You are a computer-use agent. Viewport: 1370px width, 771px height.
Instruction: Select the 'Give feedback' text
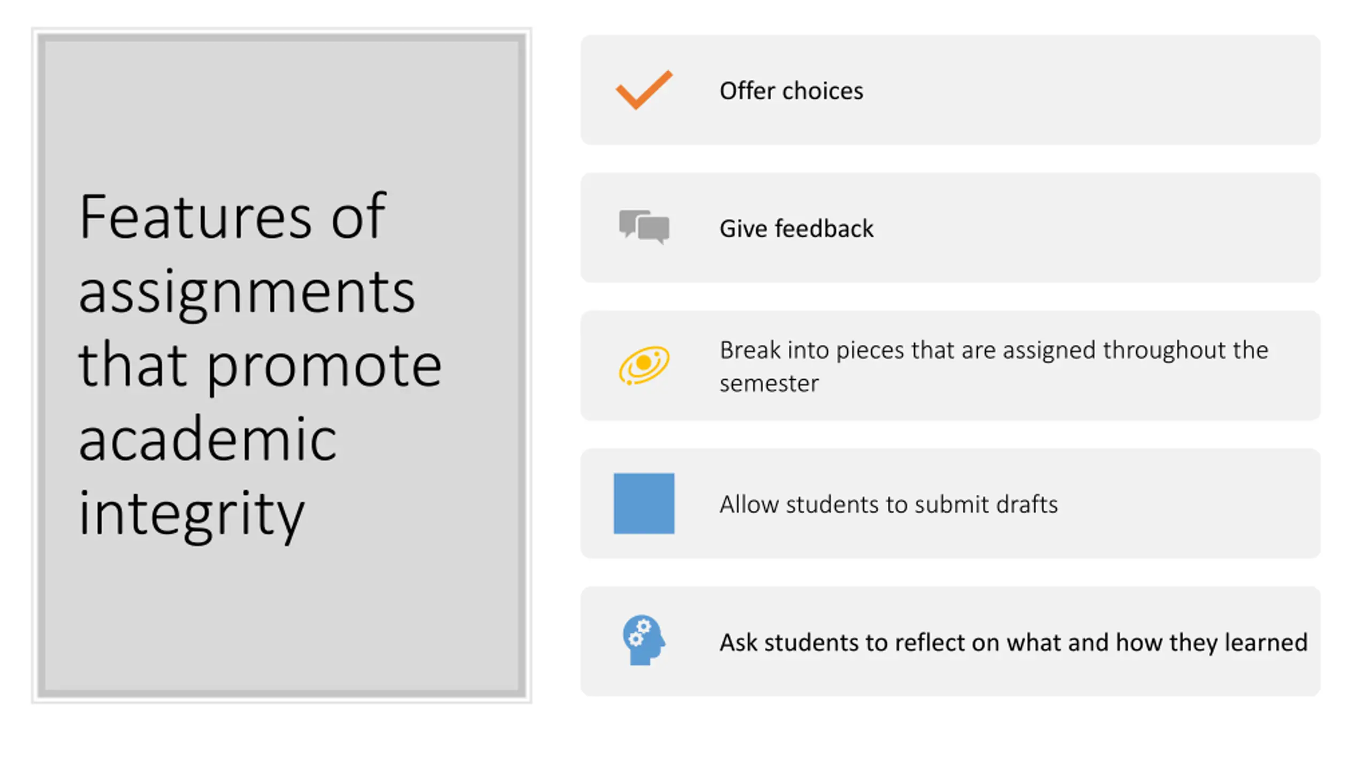[796, 229]
